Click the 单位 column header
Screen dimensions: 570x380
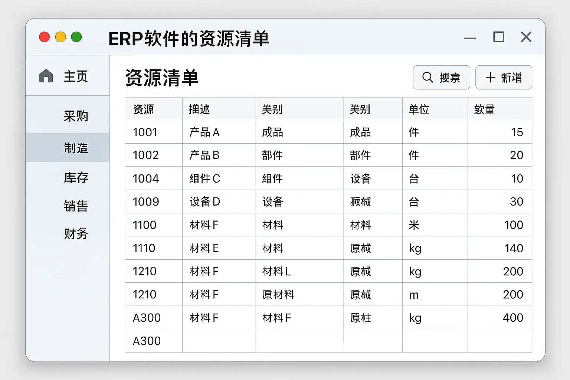point(419,109)
